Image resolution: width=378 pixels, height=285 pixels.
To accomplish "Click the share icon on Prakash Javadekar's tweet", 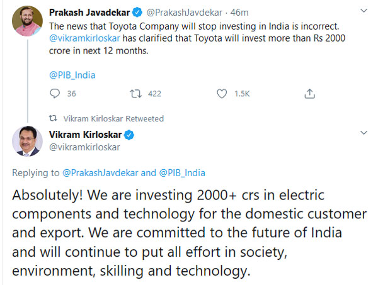I will (x=309, y=94).
